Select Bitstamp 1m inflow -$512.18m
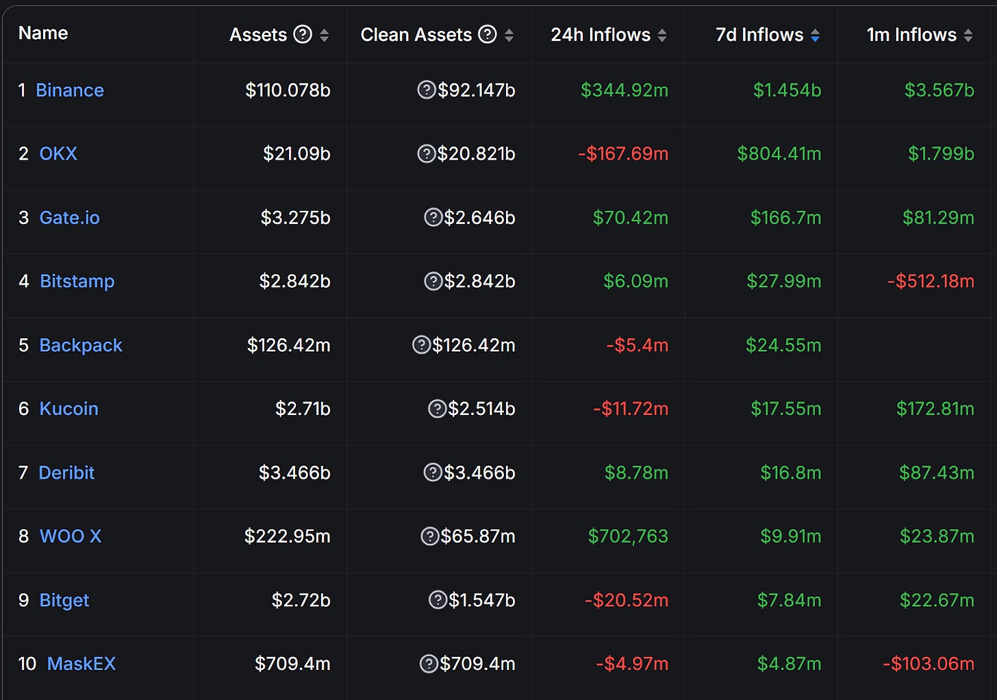This screenshot has height=700, width=997. (x=931, y=281)
